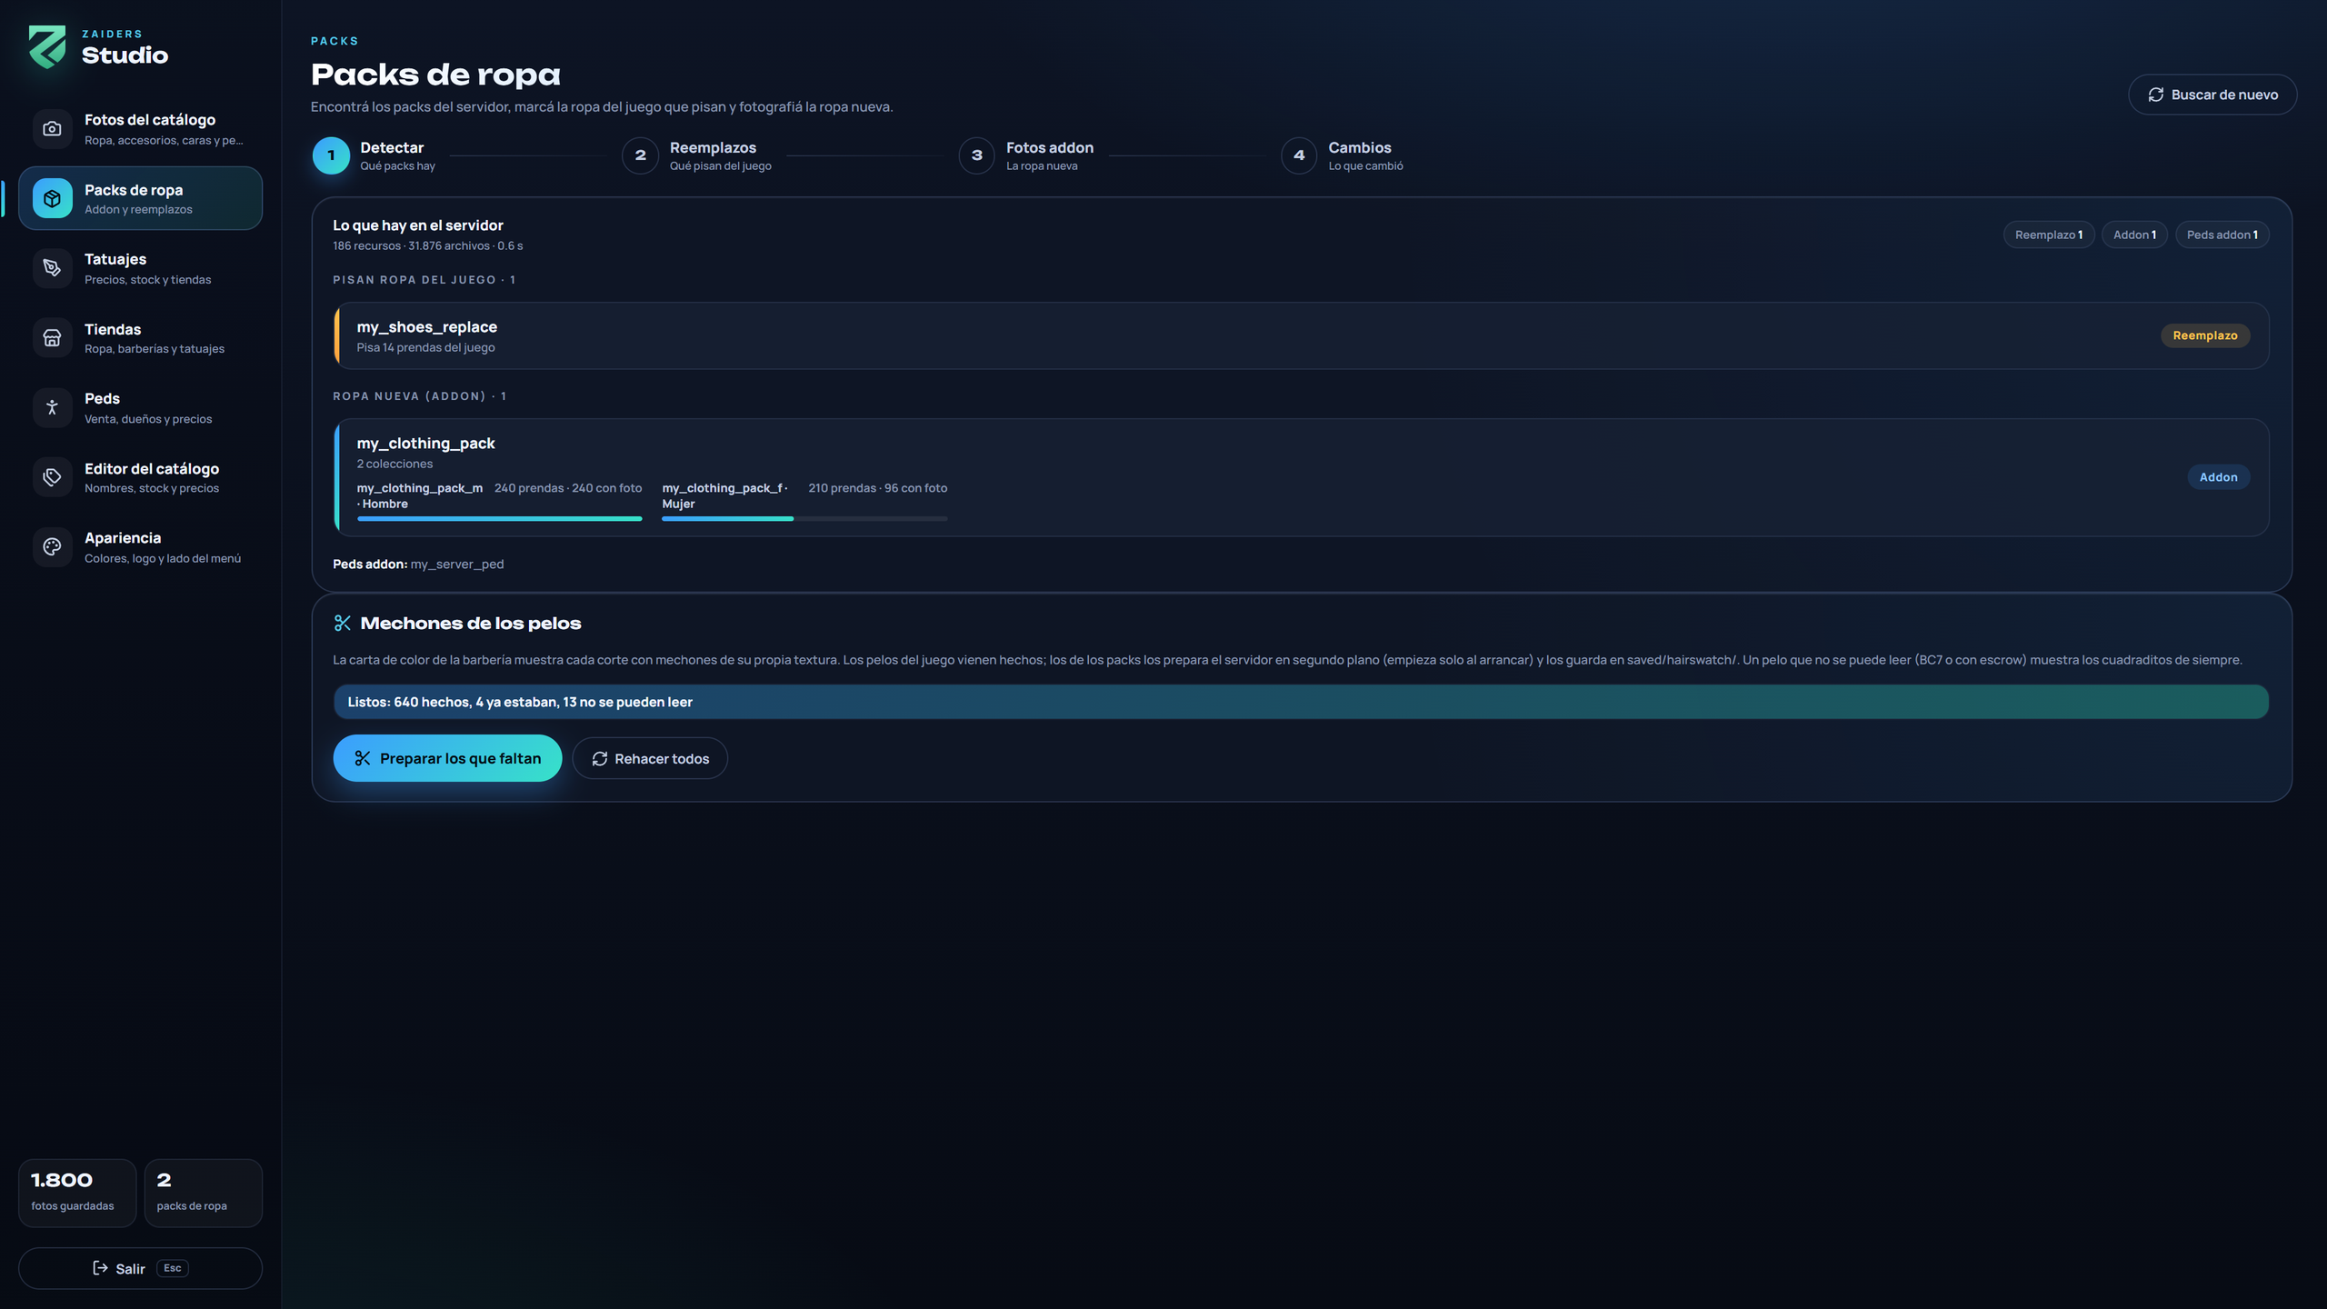
Task: Open the Apariencia palette icon
Action: coord(52,547)
